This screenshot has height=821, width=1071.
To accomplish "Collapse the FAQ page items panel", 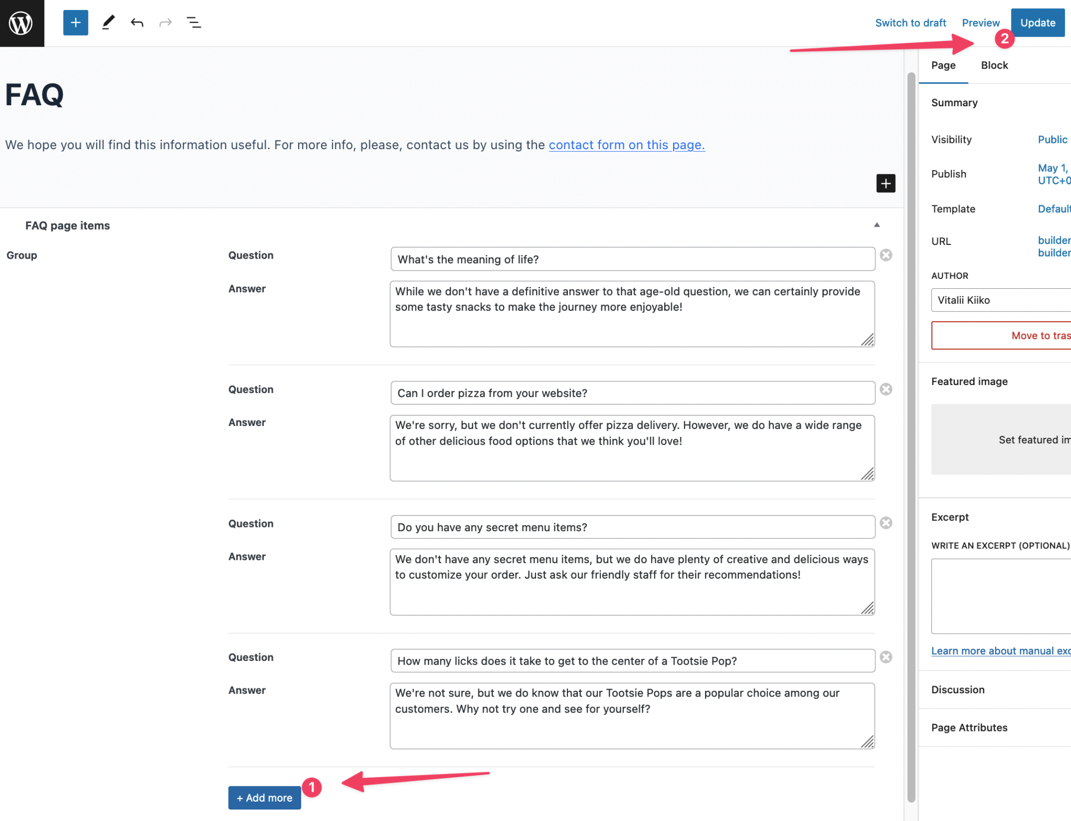I will point(877,224).
